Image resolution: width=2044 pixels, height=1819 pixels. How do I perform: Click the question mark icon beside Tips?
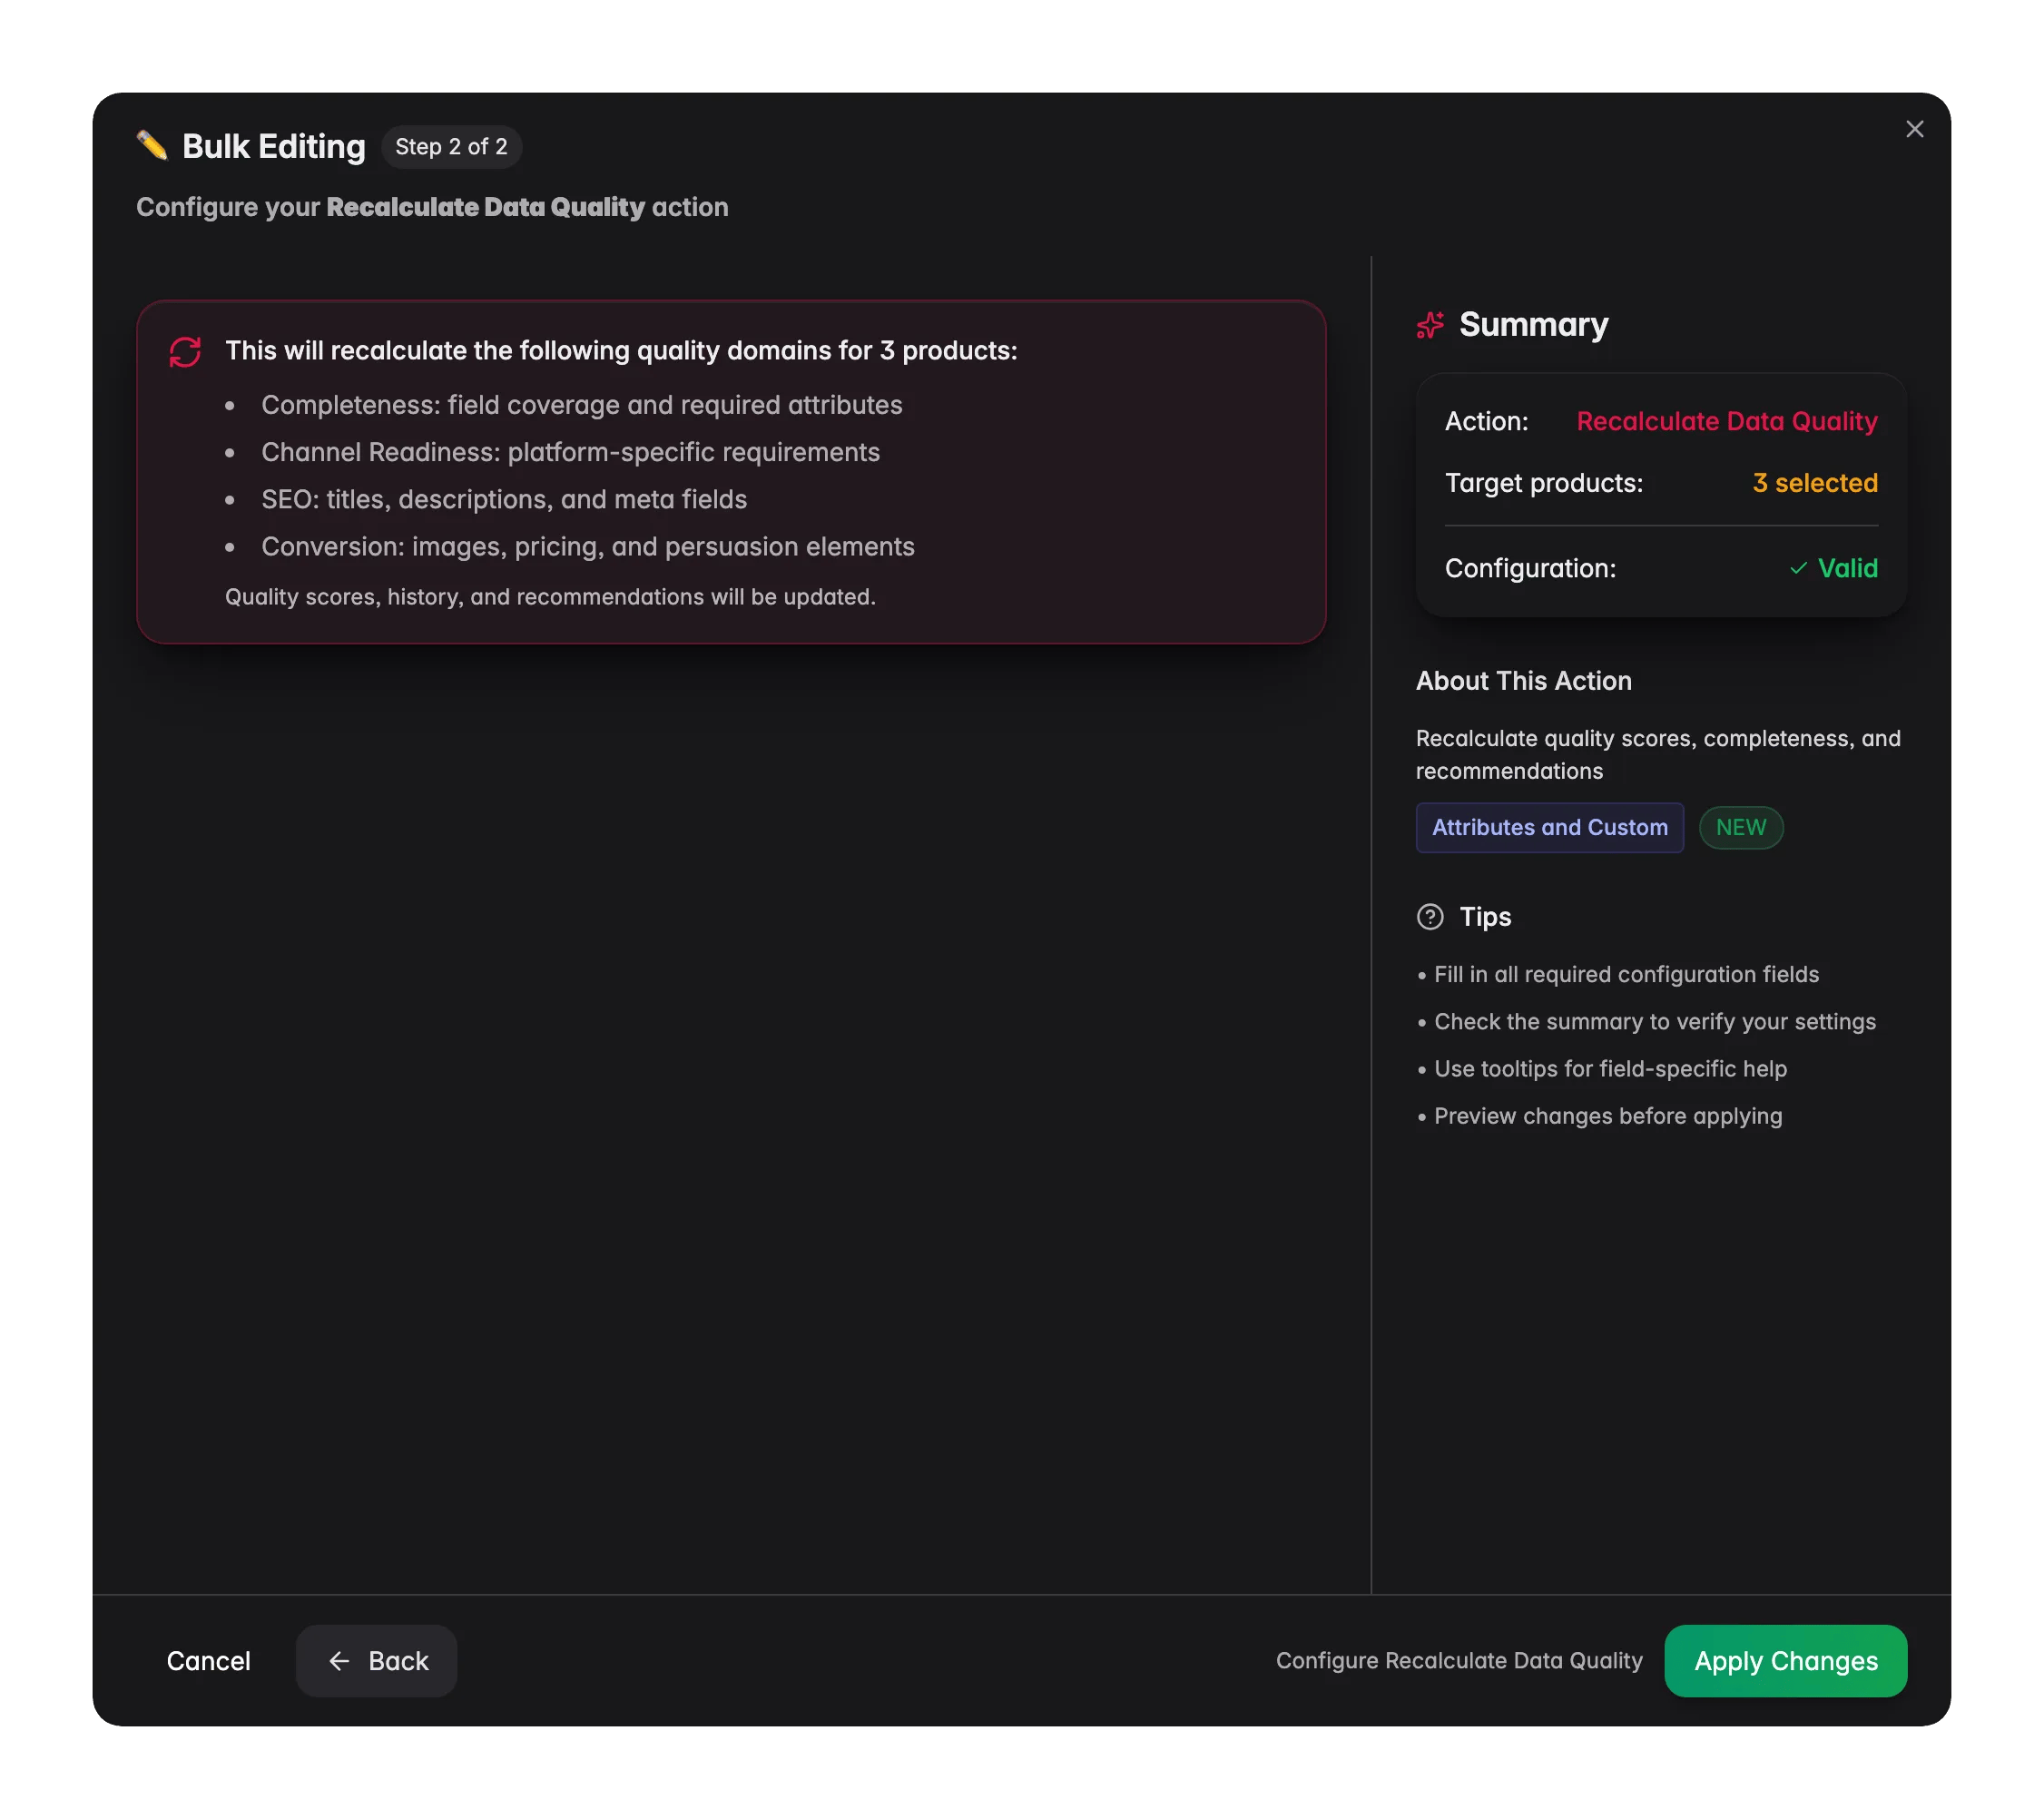(1430, 917)
